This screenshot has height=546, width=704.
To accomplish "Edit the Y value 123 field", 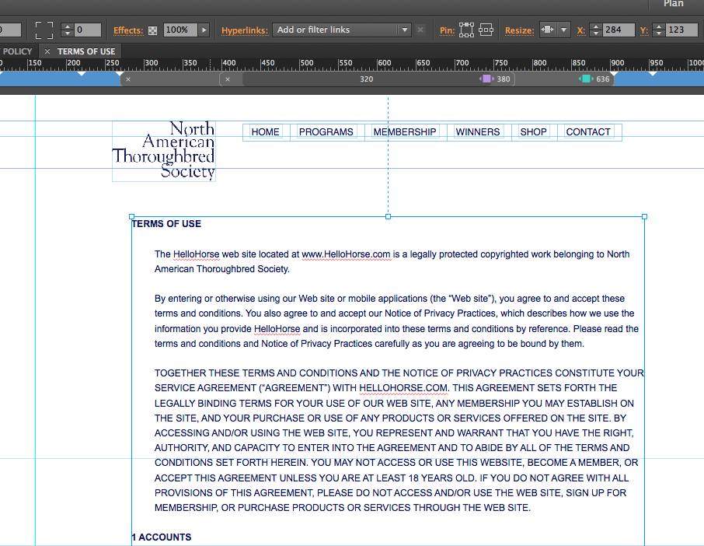I will click(x=681, y=30).
